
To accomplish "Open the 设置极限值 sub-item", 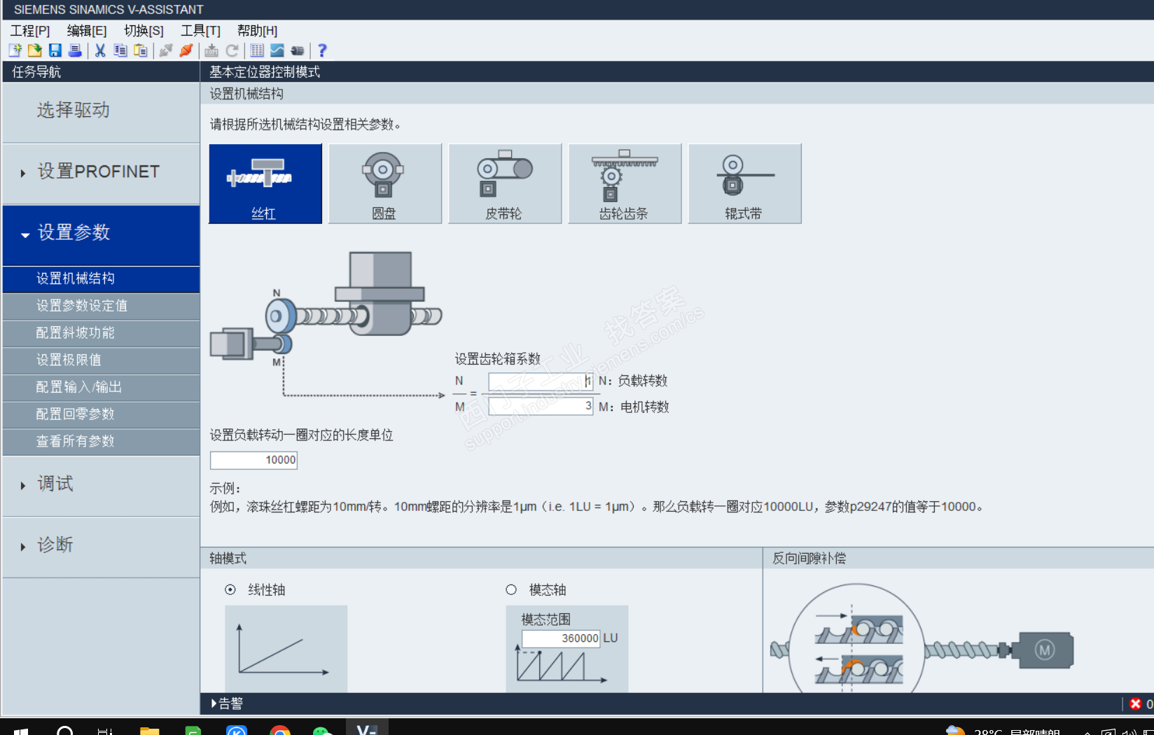I will [x=101, y=360].
